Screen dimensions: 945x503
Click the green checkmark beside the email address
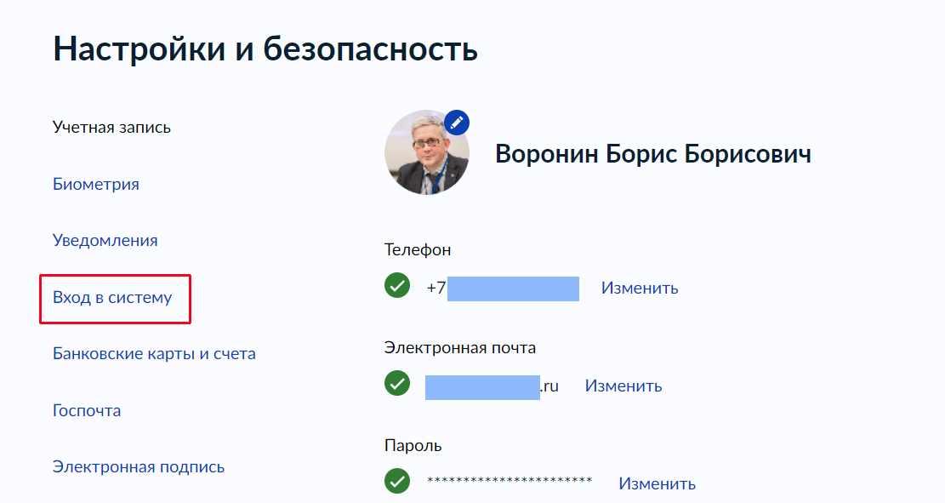397,383
